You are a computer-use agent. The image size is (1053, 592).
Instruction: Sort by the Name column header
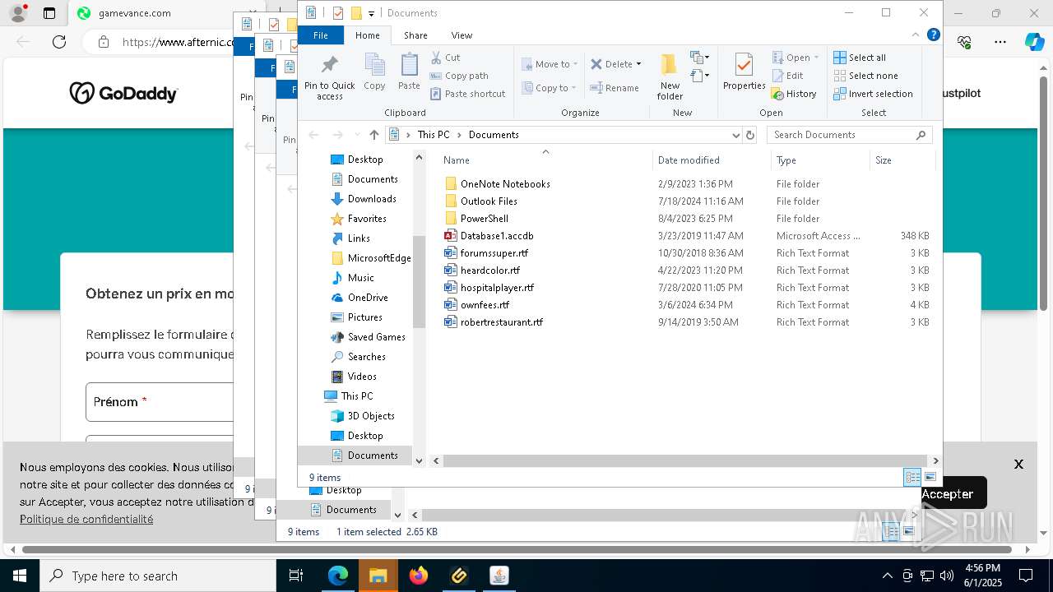tap(545, 160)
